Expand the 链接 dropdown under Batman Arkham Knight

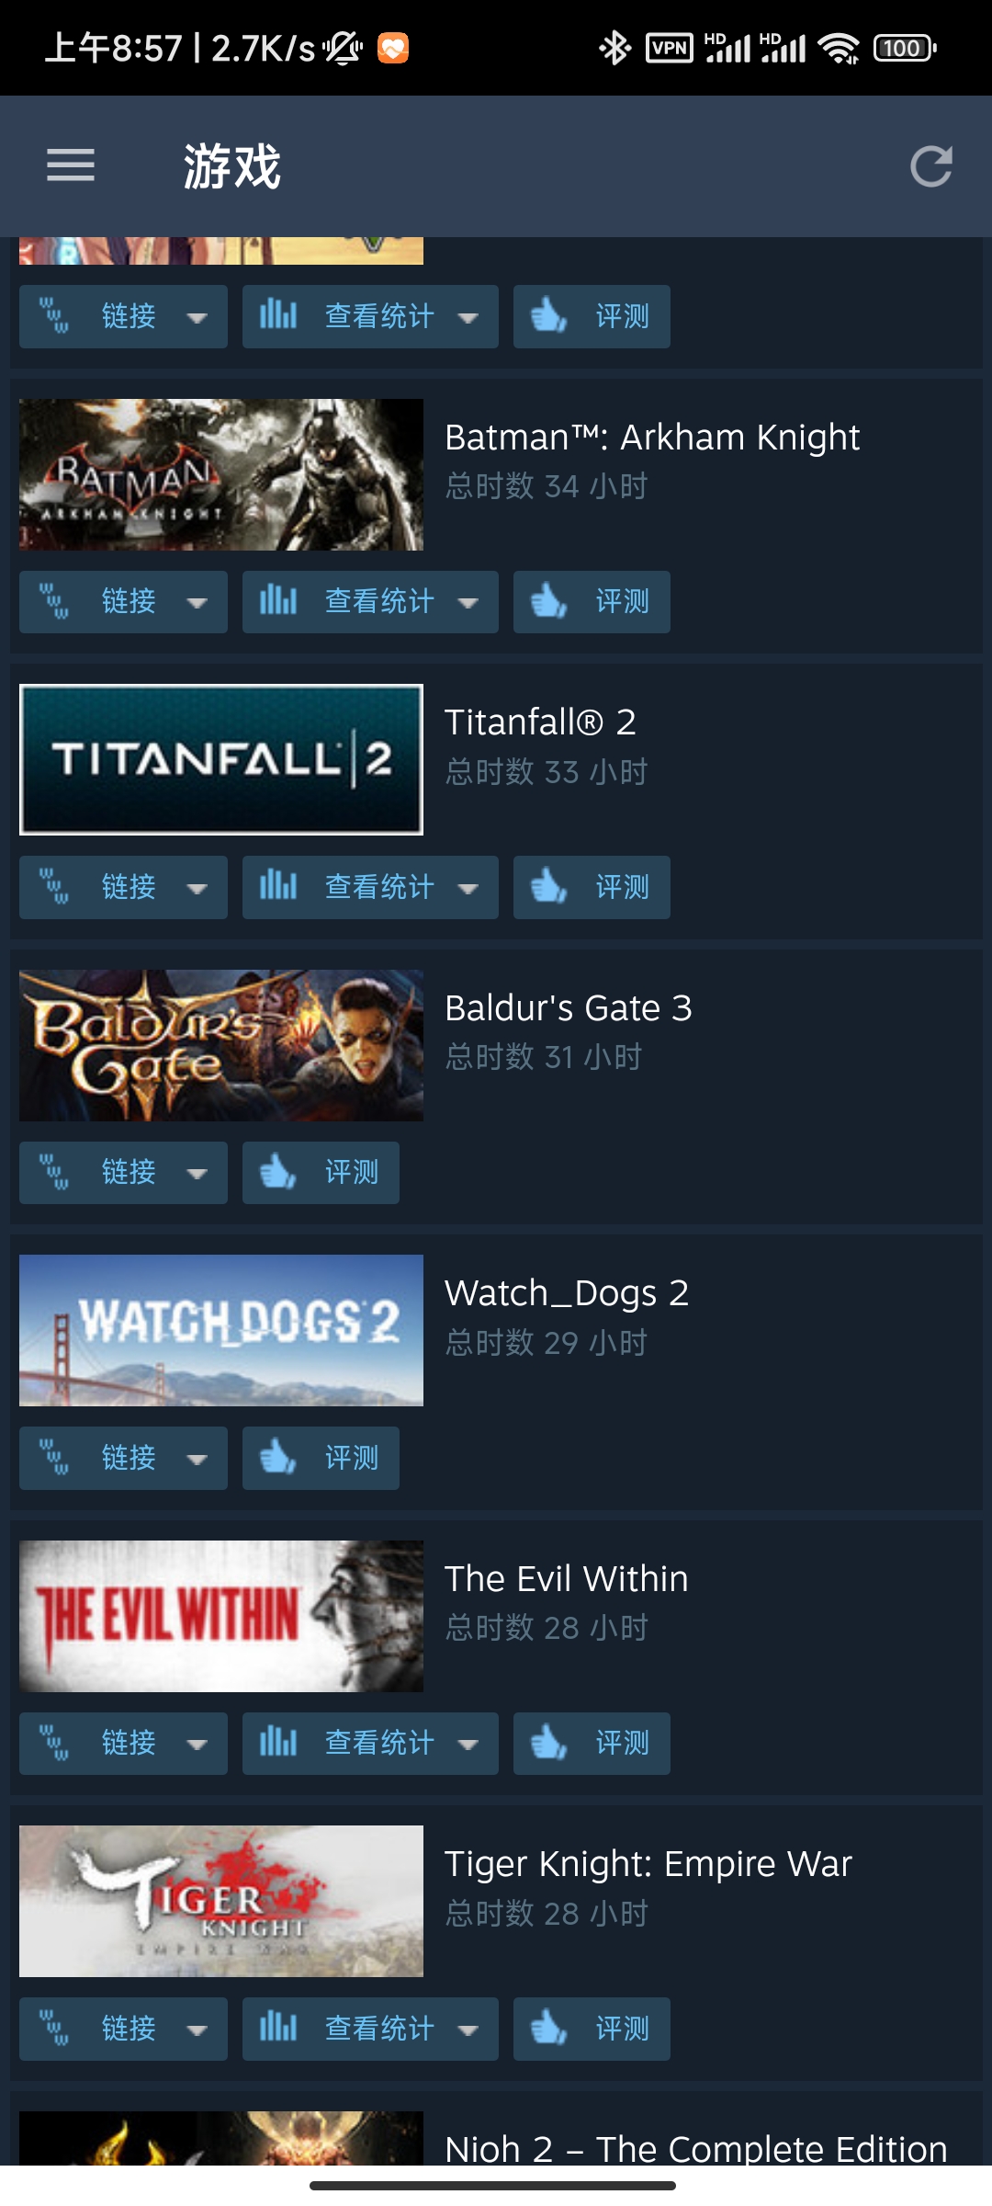pos(197,603)
